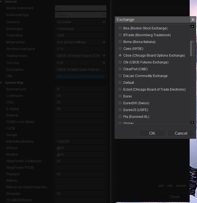The image size is (197, 203).
Task: Click the Exchanges field showing 1 exchange
Action: (81, 29)
